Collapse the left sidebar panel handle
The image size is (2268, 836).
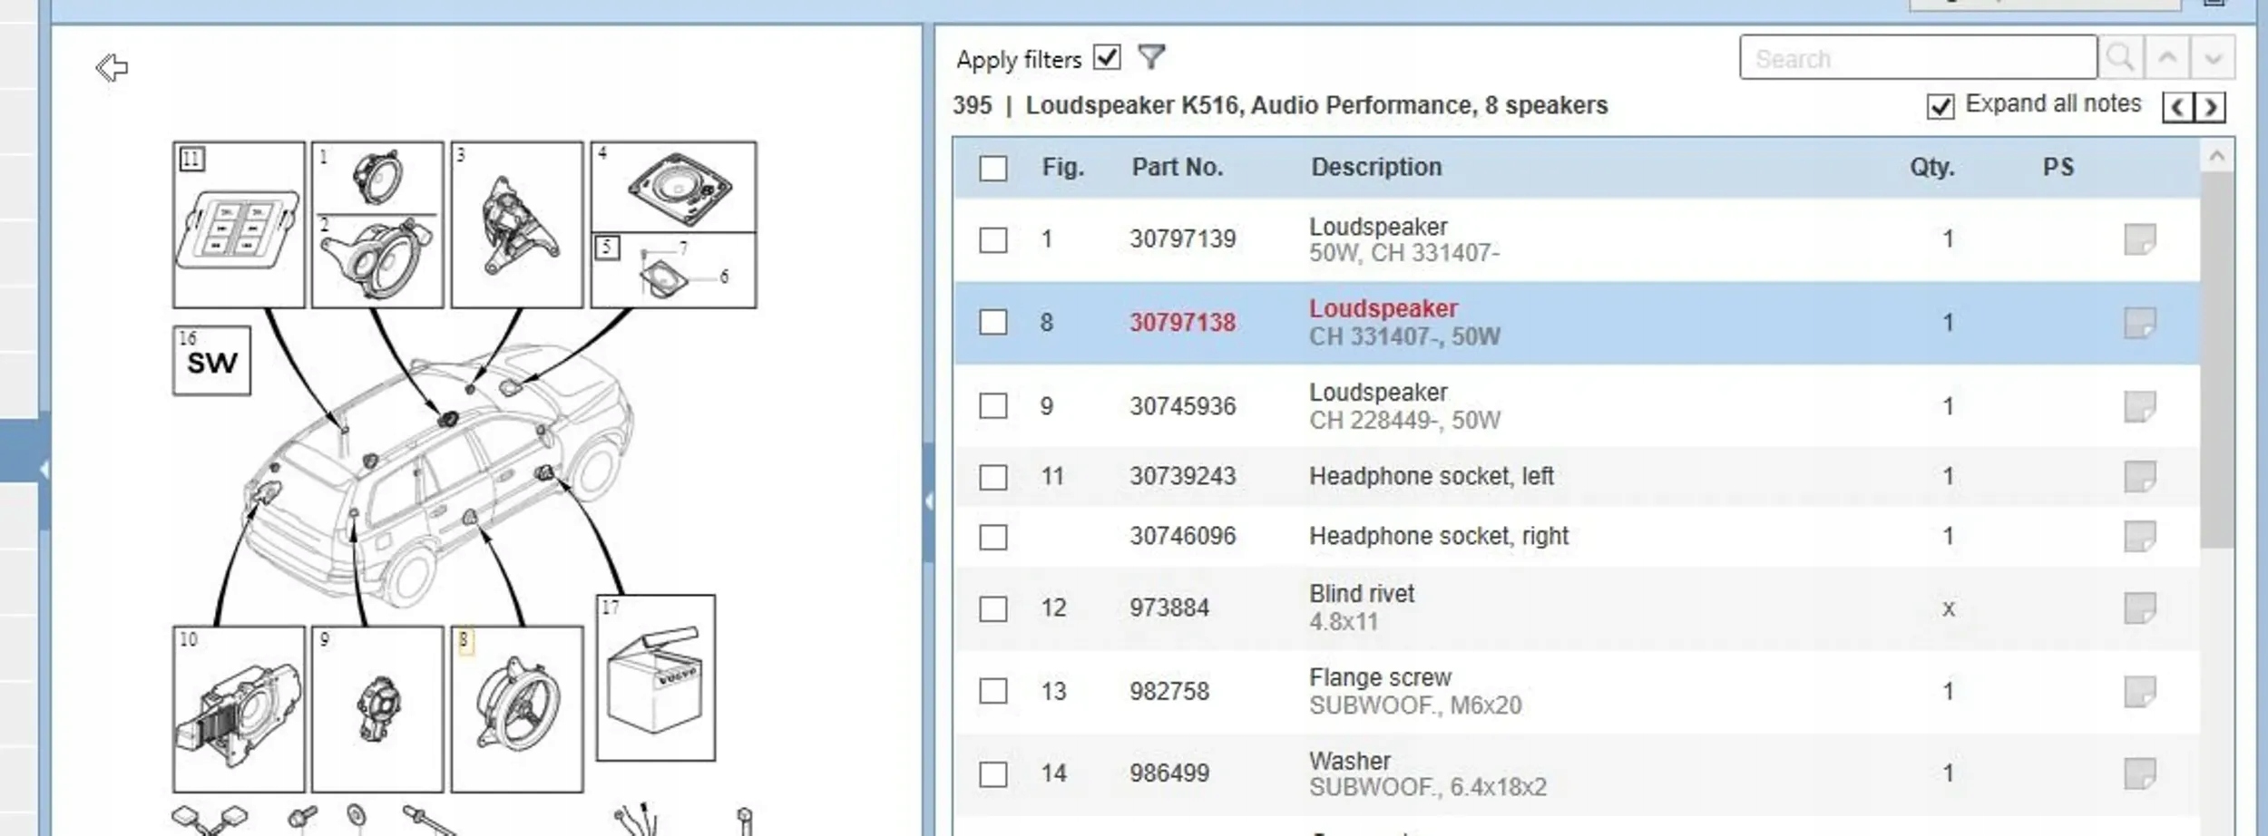pos(44,469)
